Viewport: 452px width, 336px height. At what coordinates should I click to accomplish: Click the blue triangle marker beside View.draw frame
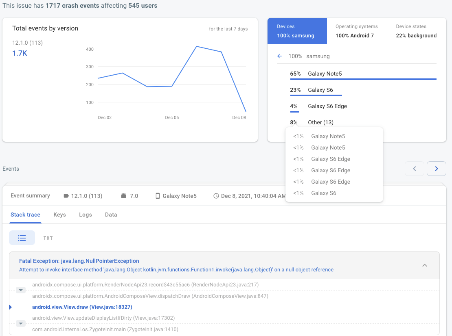tap(11, 307)
